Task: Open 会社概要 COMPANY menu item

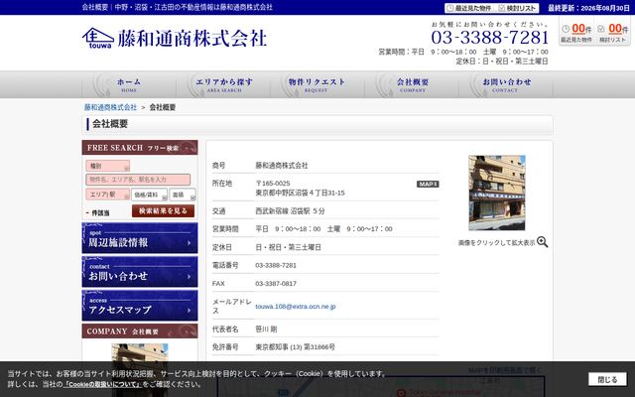Action: 412,84
